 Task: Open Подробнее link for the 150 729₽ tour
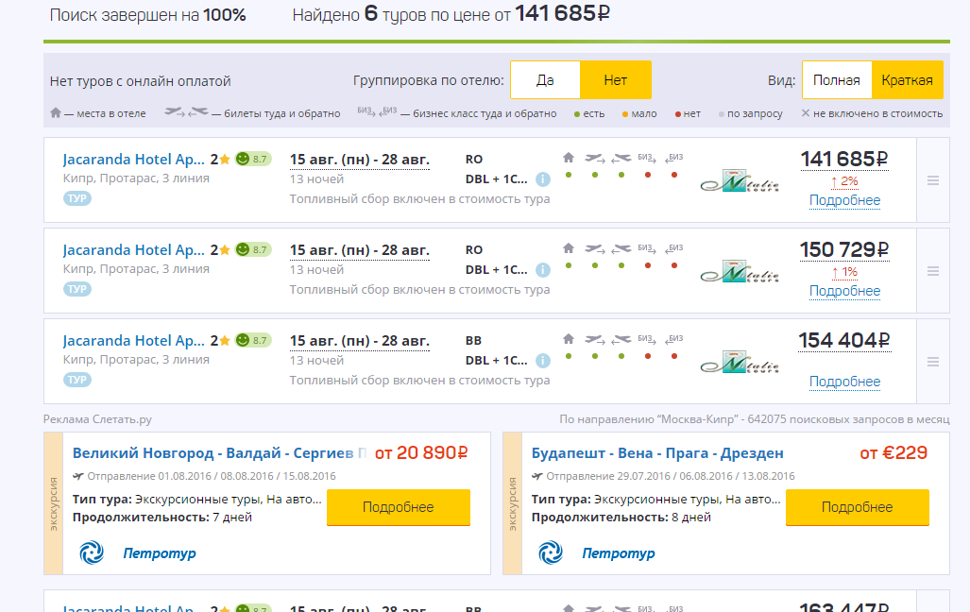[844, 291]
